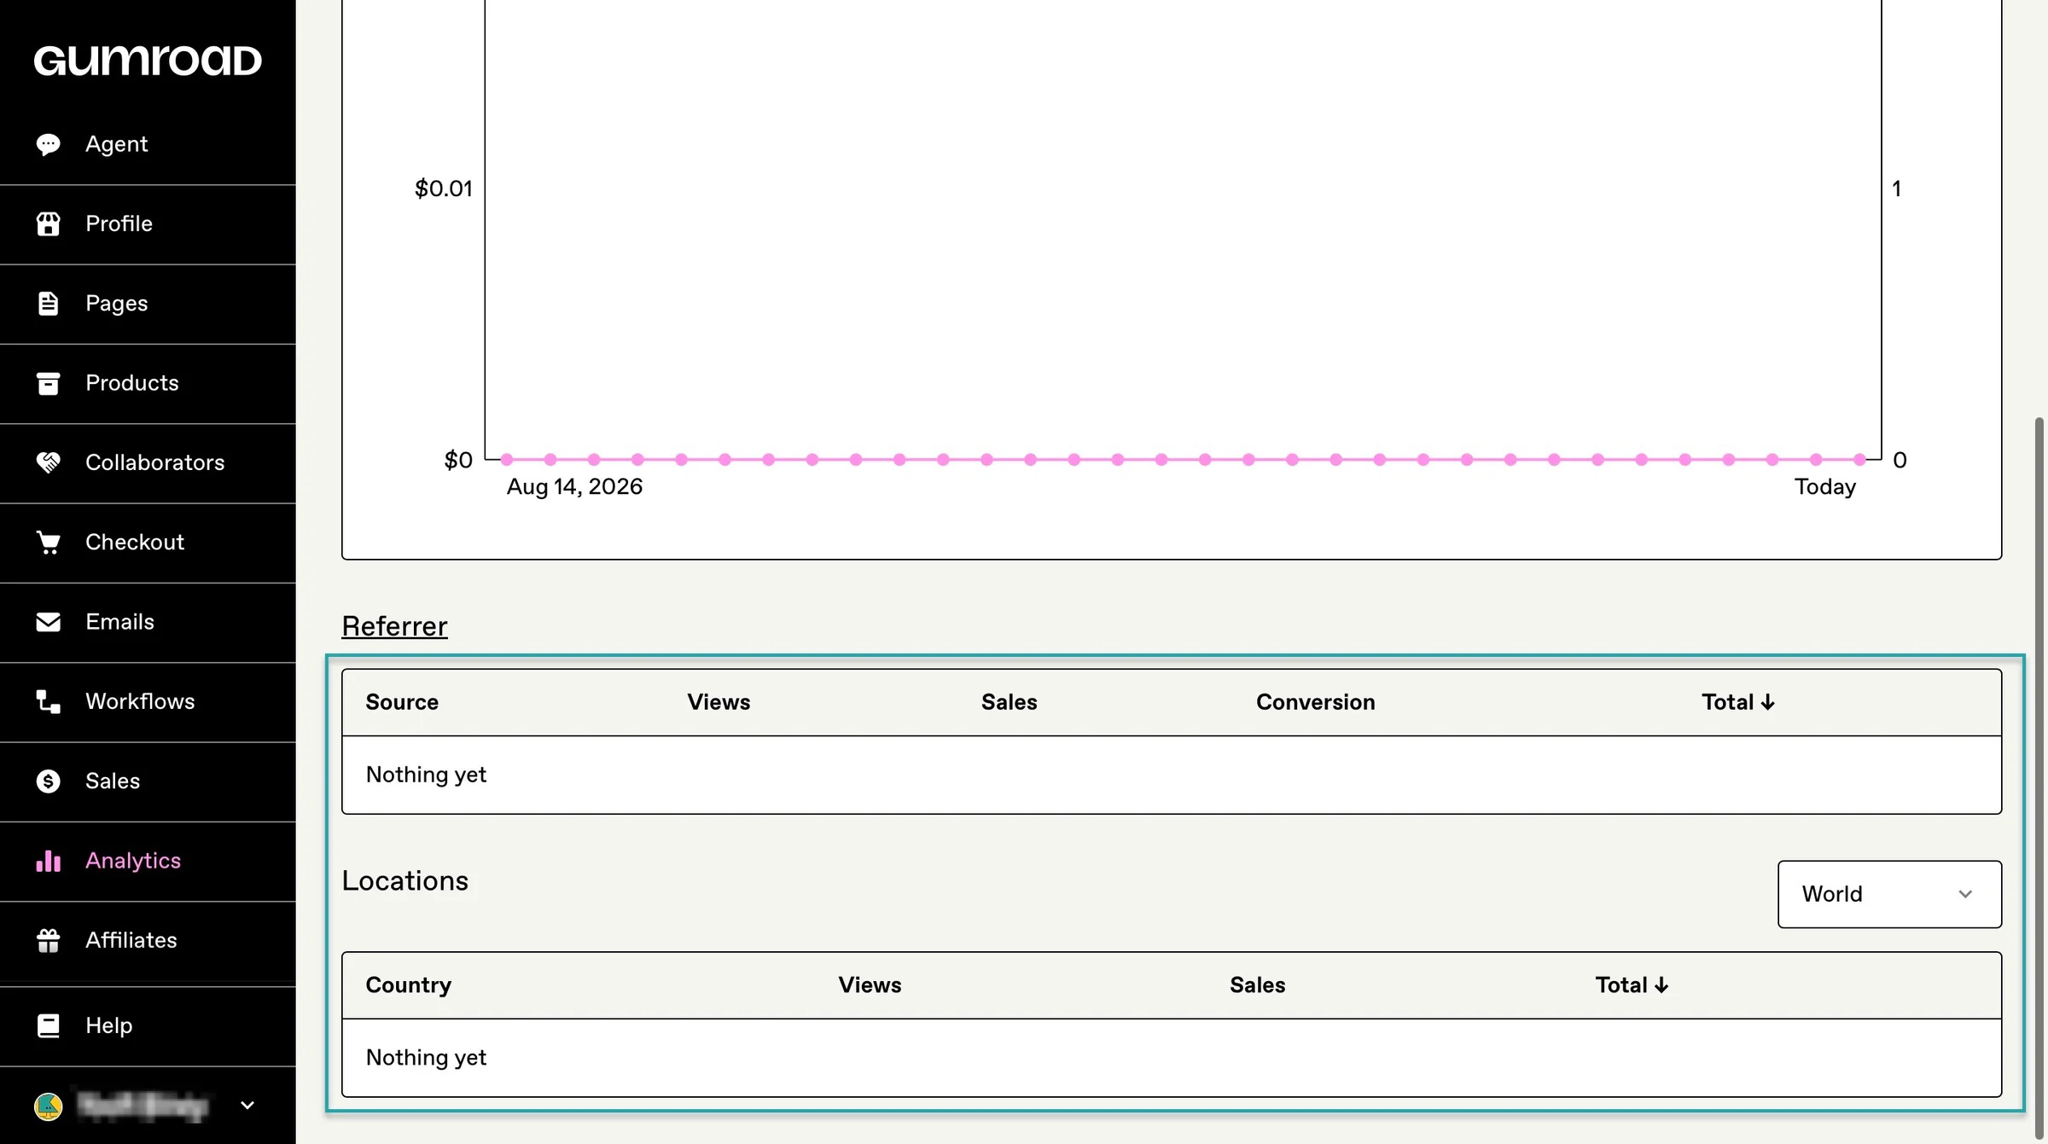Open the World locations dropdown
Image resolution: width=2048 pixels, height=1144 pixels.
tap(1889, 894)
